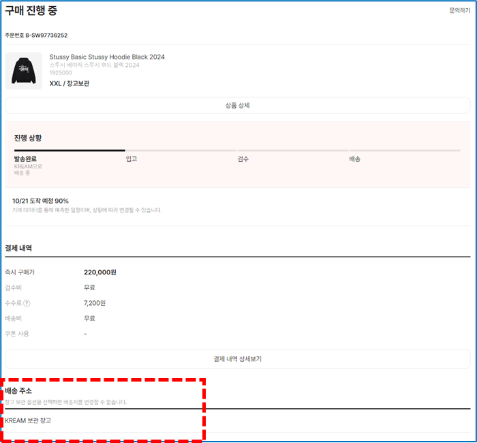Screen dimensions: 477x443
Task: Click the Stussy hoodie product thumbnail
Action: tap(24, 71)
